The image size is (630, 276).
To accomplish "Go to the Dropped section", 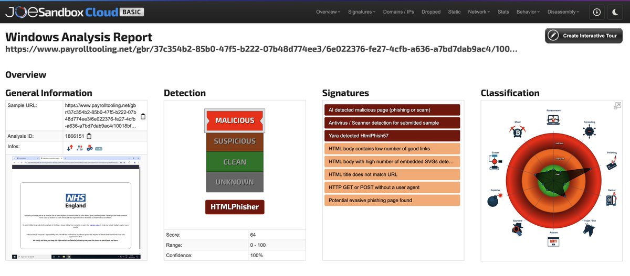I will [431, 12].
